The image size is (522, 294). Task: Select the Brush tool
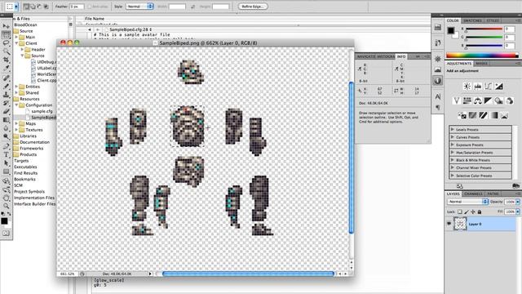6,86
